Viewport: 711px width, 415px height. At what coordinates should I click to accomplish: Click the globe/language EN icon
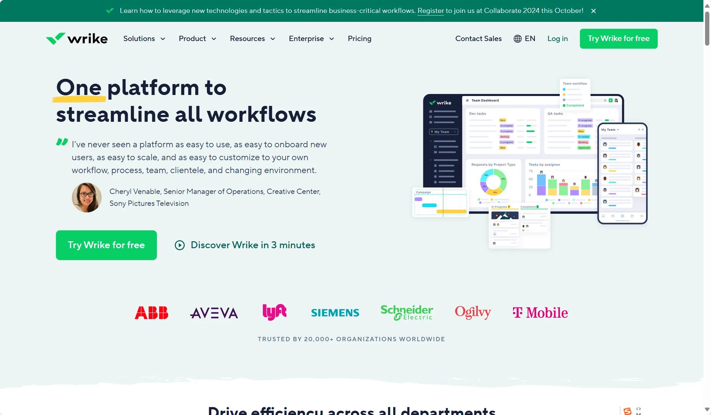(x=524, y=38)
